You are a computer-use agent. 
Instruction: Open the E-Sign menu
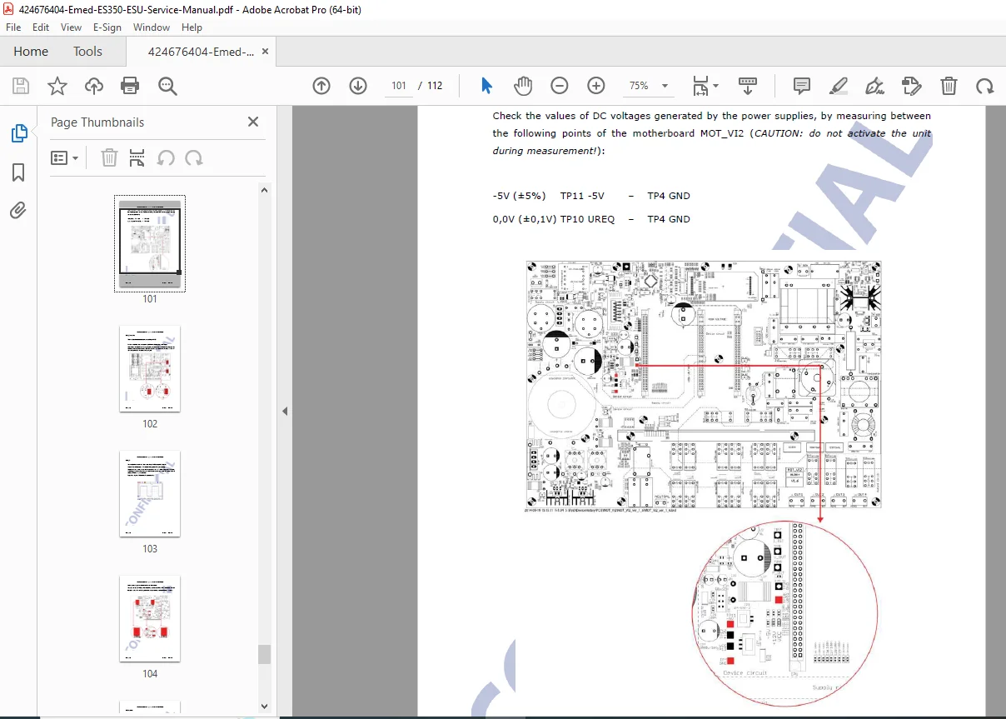point(107,27)
